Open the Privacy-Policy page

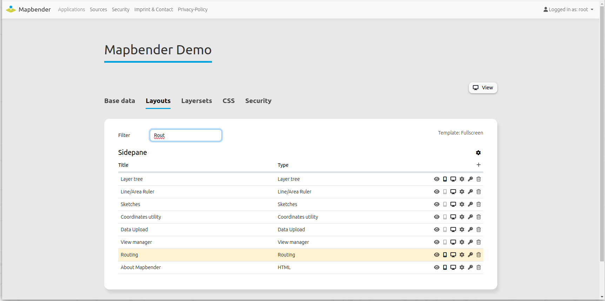[193, 9]
